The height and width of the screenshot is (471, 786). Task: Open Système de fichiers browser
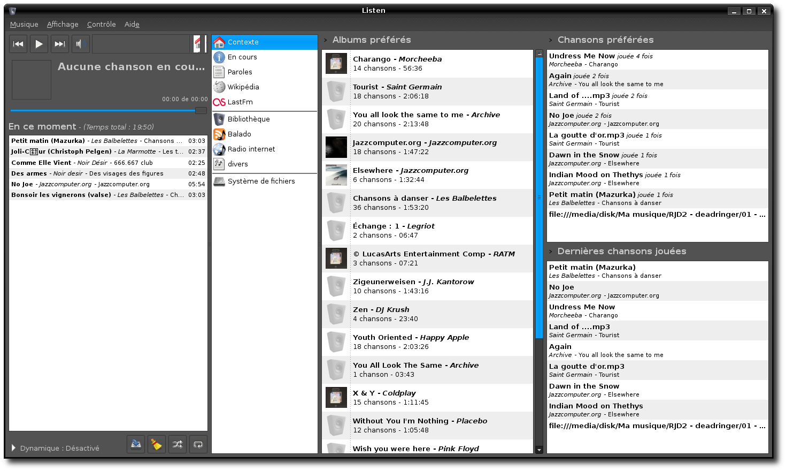(x=265, y=181)
